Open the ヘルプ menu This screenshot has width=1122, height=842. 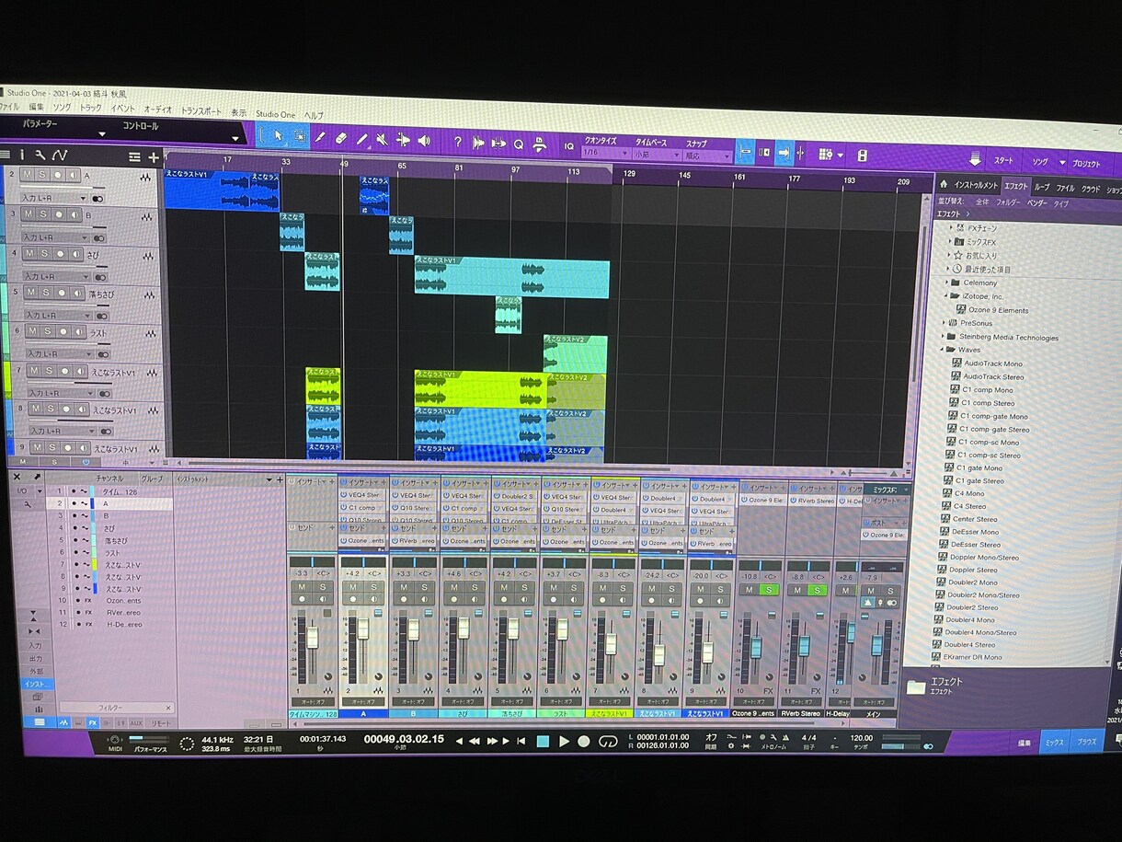click(x=314, y=115)
